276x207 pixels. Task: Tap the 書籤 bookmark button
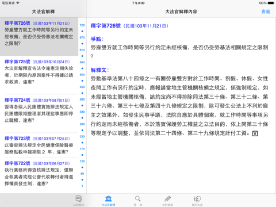point(266,11)
